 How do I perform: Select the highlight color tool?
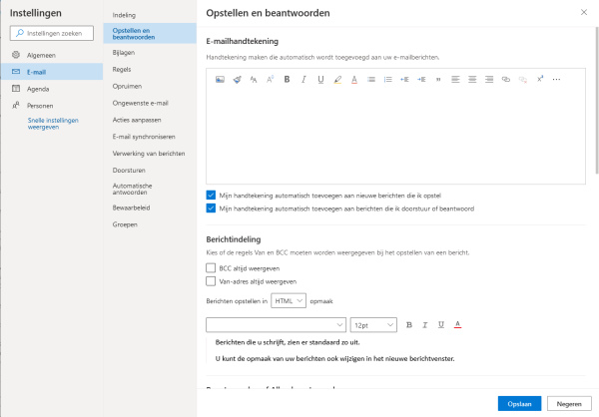(x=337, y=80)
